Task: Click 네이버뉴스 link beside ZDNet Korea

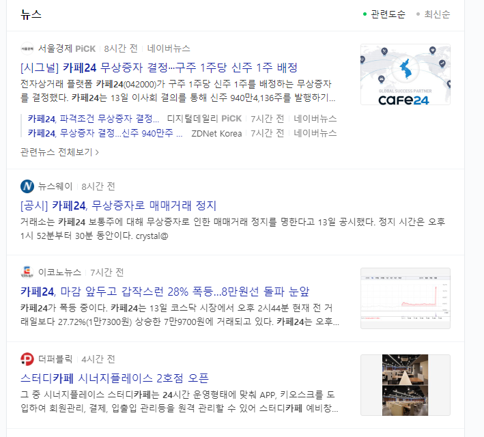Action: pos(315,133)
